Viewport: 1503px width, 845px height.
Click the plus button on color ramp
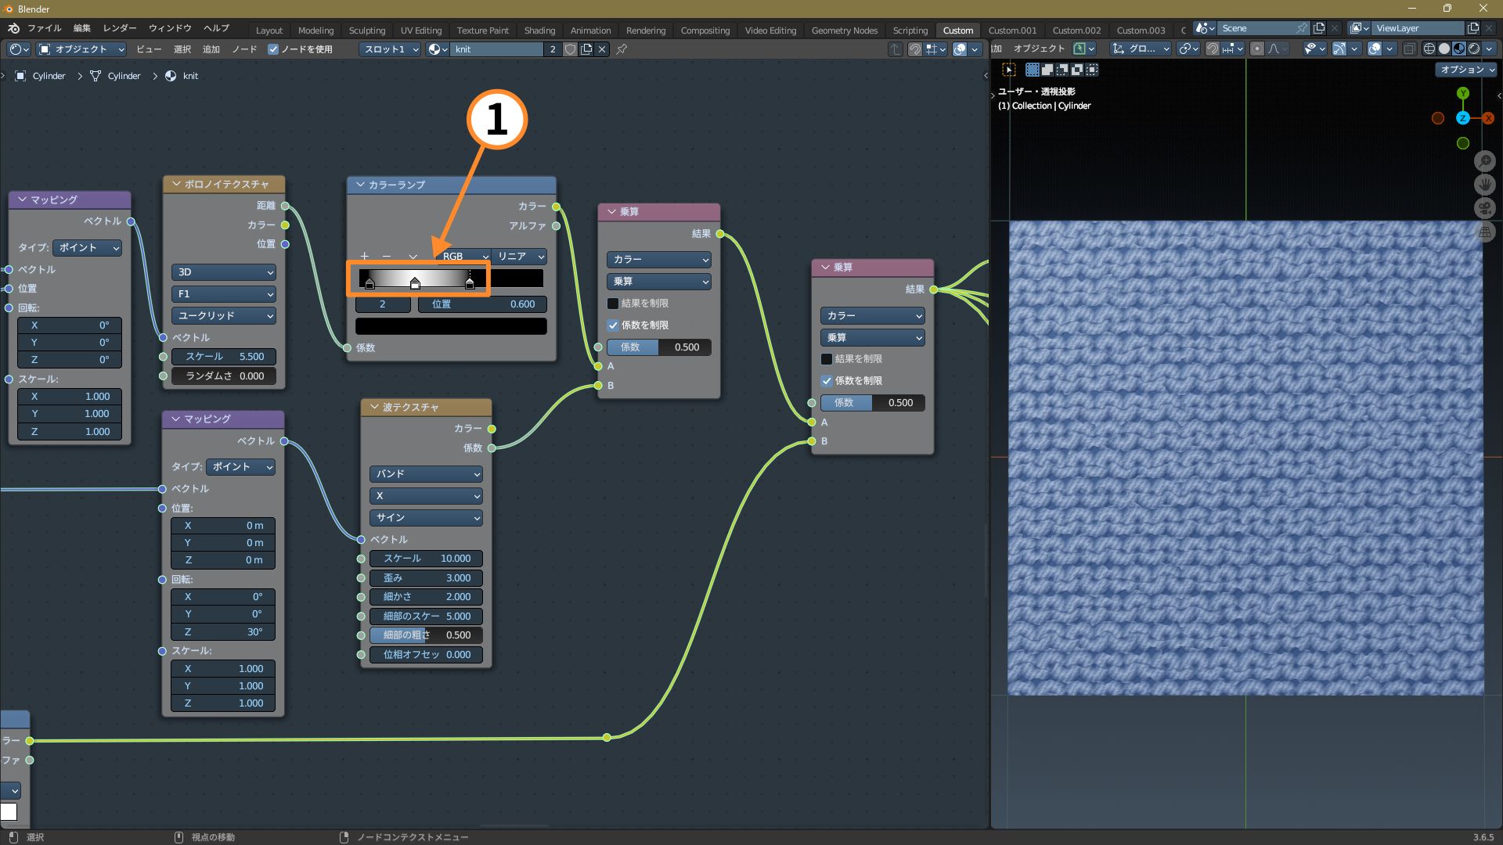(x=364, y=257)
